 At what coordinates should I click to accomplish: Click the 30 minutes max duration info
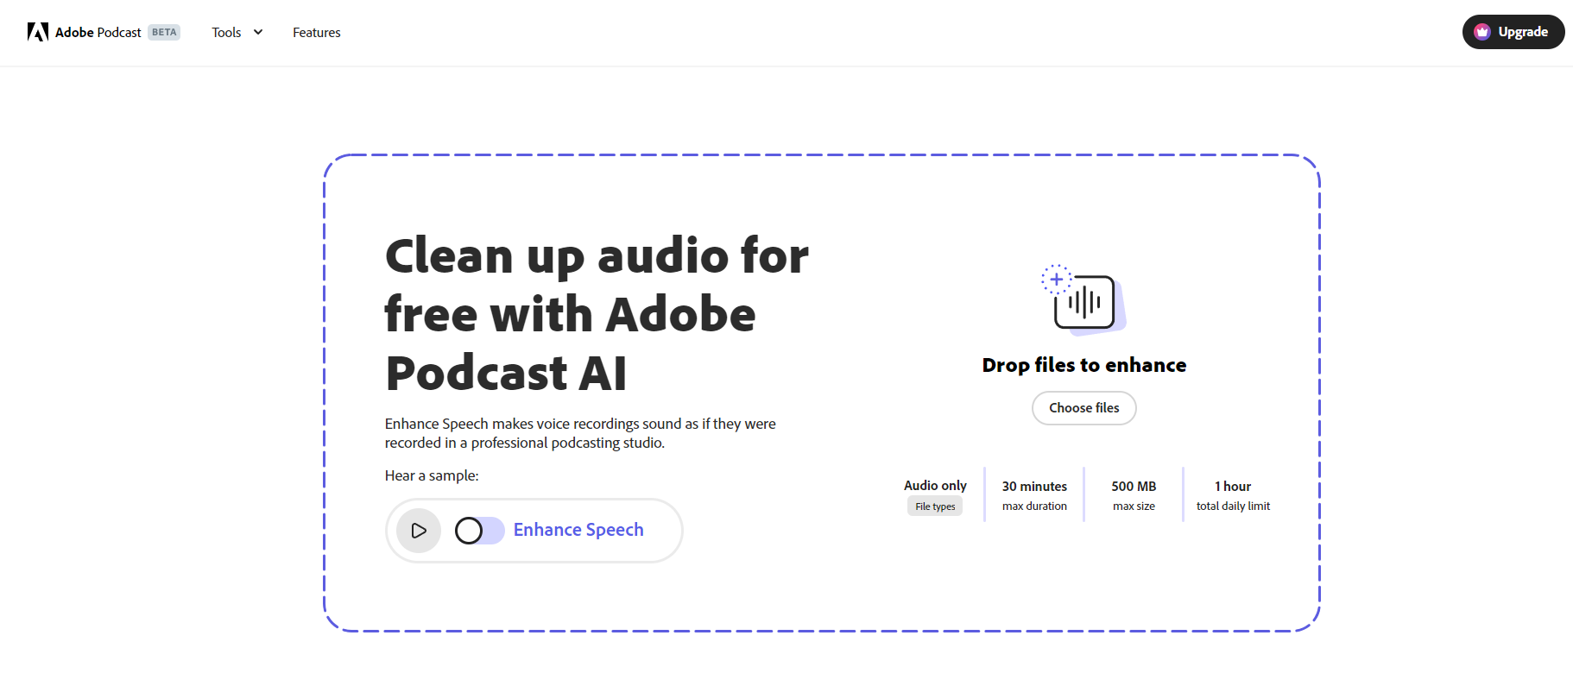pyautogui.click(x=1034, y=495)
